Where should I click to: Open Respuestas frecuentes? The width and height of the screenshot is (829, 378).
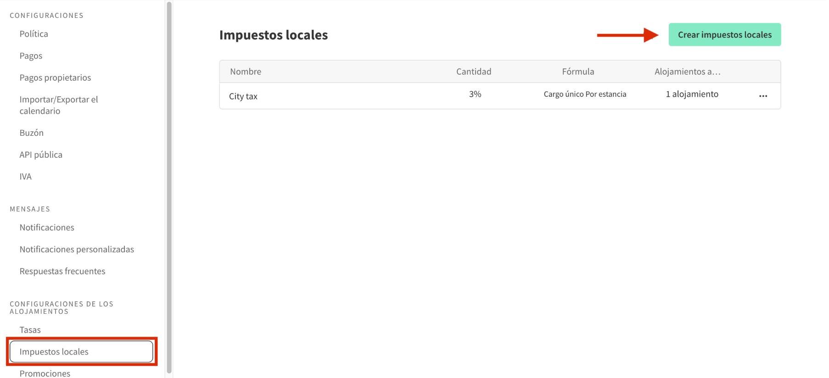pyautogui.click(x=62, y=271)
